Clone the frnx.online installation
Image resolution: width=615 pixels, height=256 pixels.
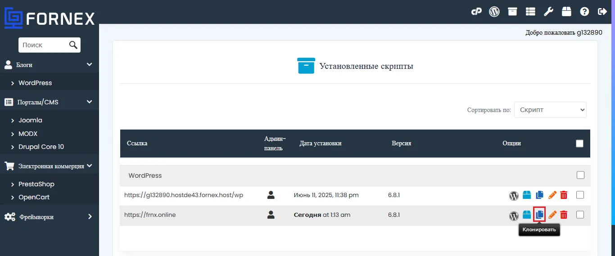click(x=539, y=215)
